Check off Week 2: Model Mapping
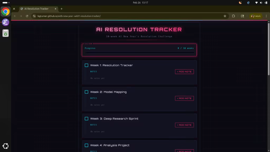The image size is (270, 152). [86, 92]
